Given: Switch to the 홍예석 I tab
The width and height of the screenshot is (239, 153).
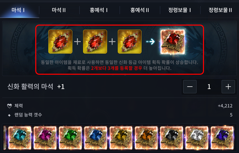Looking at the screenshot, I should (99, 10).
